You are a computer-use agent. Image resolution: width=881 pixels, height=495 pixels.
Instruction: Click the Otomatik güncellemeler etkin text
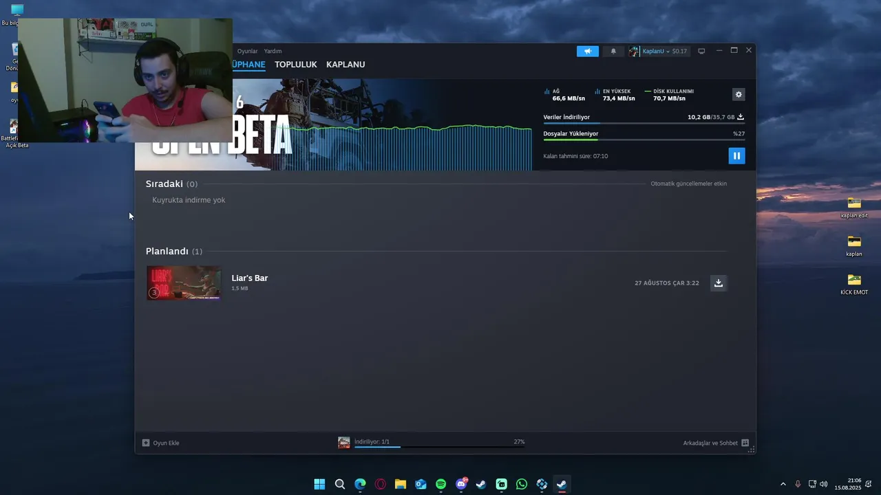pyautogui.click(x=689, y=184)
